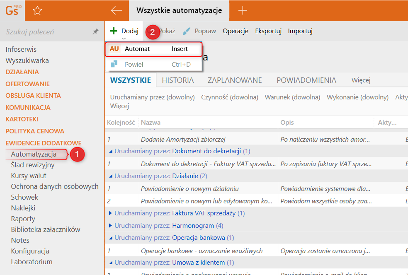Click the Eksportuj toolbar button
The height and width of the screenshot is (275, 408).
pos(268,31)
